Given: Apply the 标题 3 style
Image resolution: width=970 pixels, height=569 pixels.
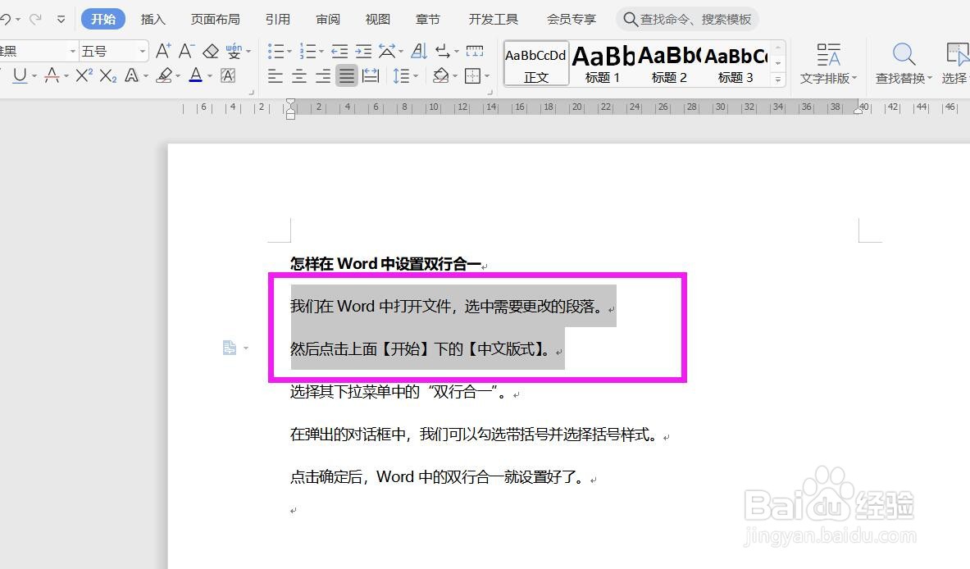Looking at the screenshot, I should coord(735,63).
